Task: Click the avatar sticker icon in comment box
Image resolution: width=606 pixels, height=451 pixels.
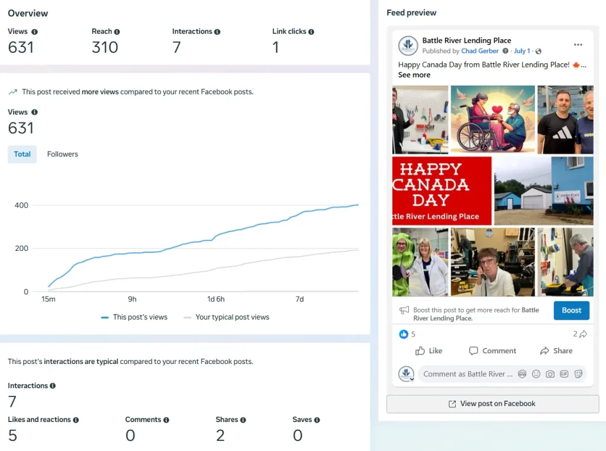Action: point(522,374)
